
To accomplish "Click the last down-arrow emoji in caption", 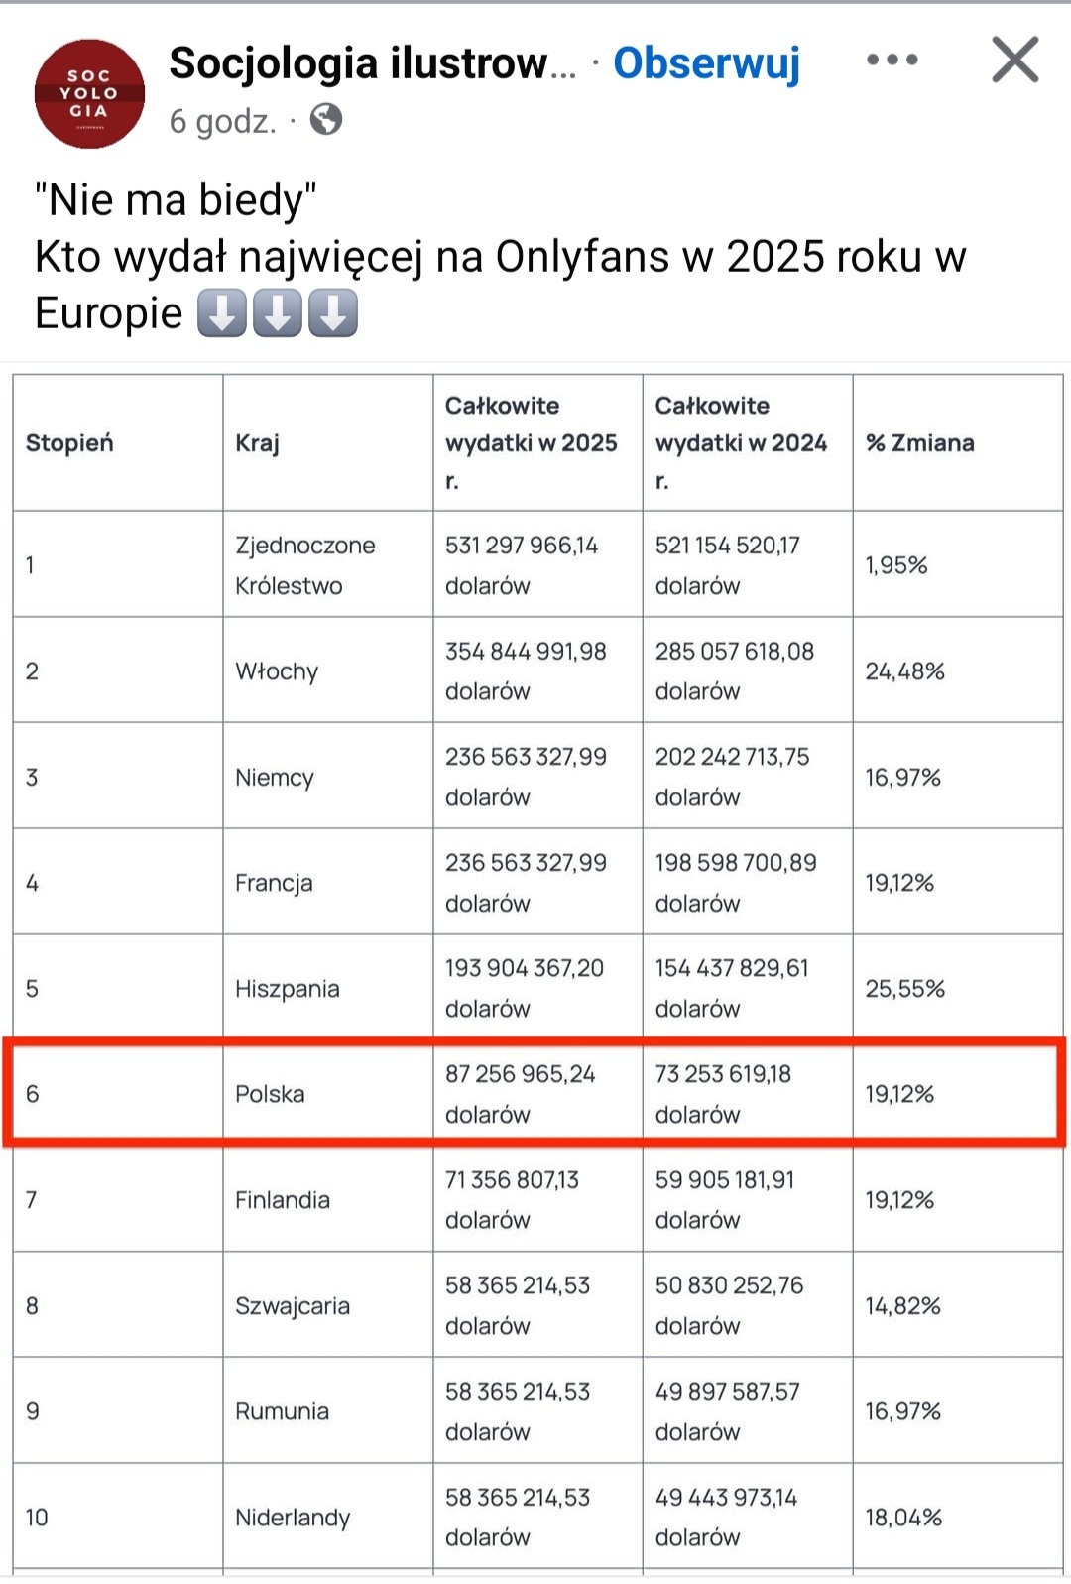I will (x=333, y=313).
